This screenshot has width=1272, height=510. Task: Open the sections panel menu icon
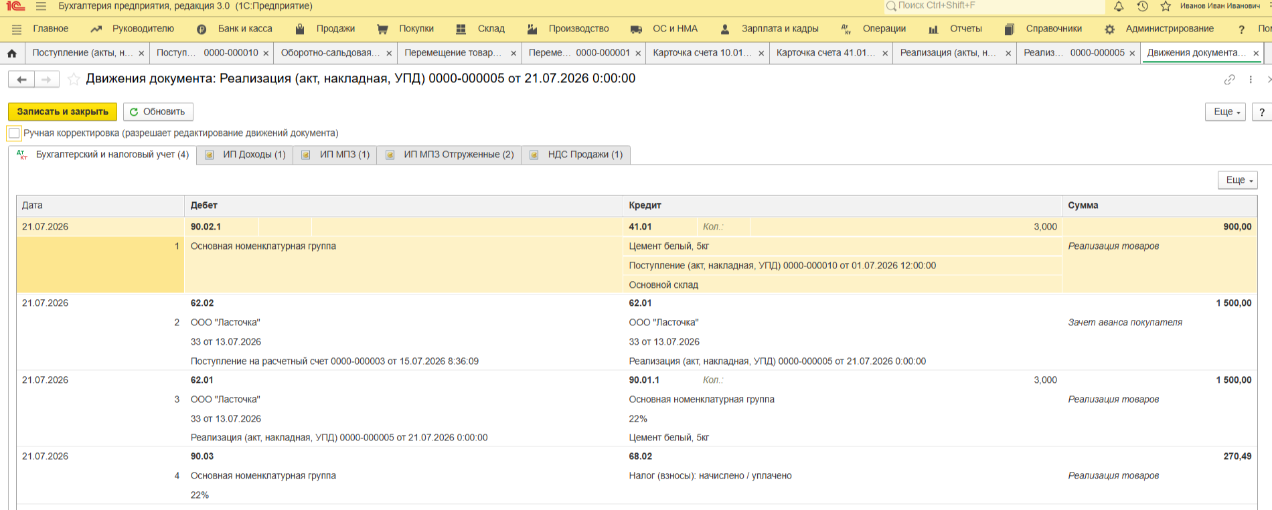(x=17, y=29)
